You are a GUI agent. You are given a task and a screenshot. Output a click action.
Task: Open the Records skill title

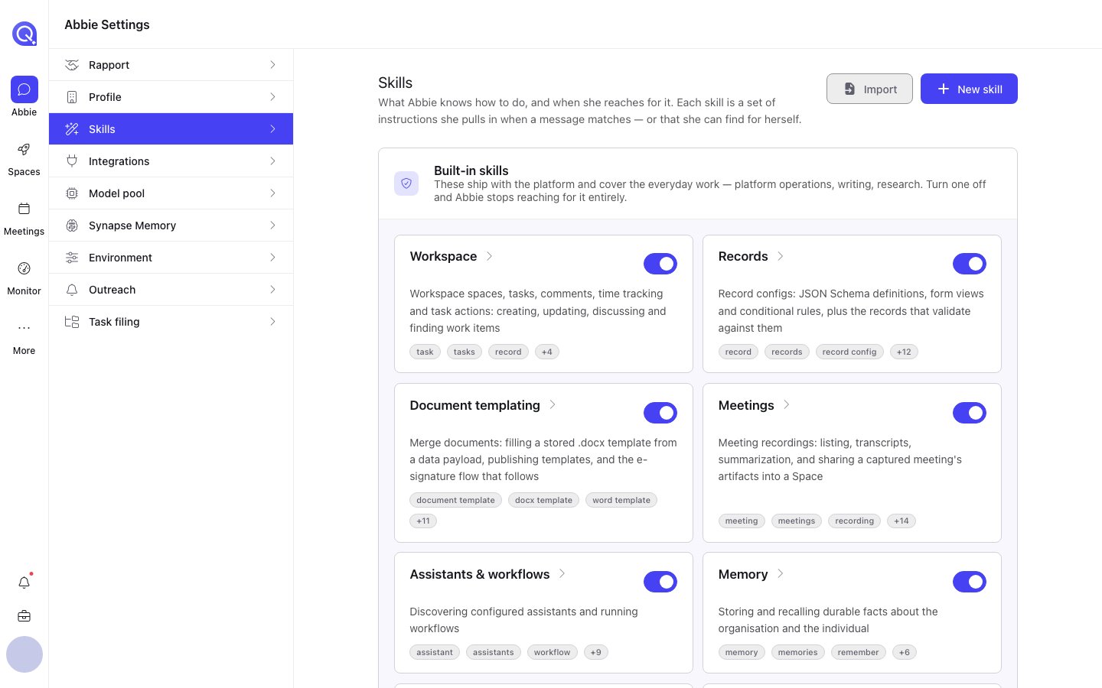pos(743,256)
